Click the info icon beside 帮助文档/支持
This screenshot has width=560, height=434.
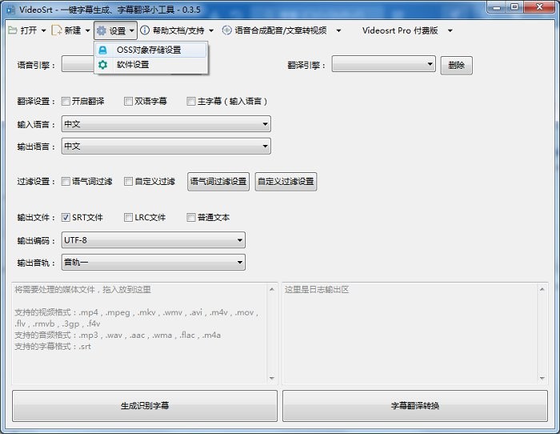(145, 30)
